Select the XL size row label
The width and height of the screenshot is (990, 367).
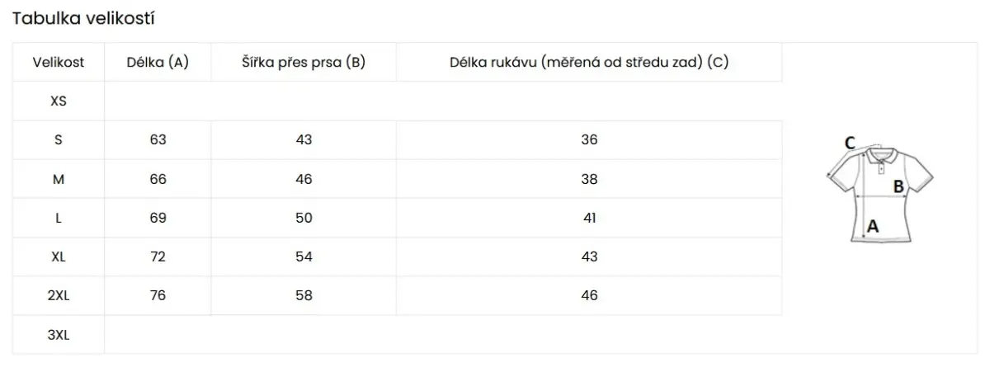(59, 256)
